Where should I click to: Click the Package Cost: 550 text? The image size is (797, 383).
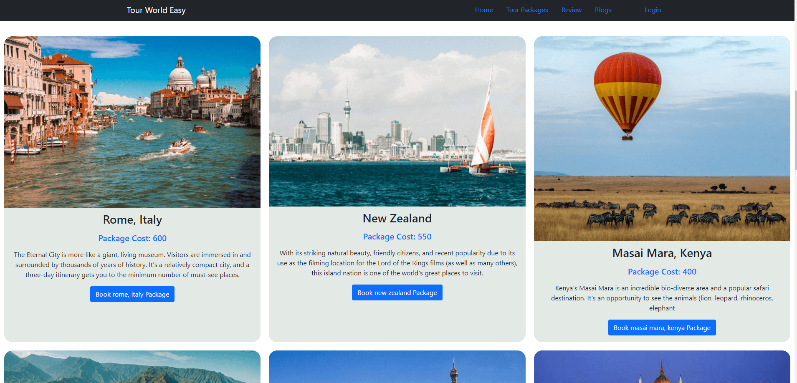point(397,237)
